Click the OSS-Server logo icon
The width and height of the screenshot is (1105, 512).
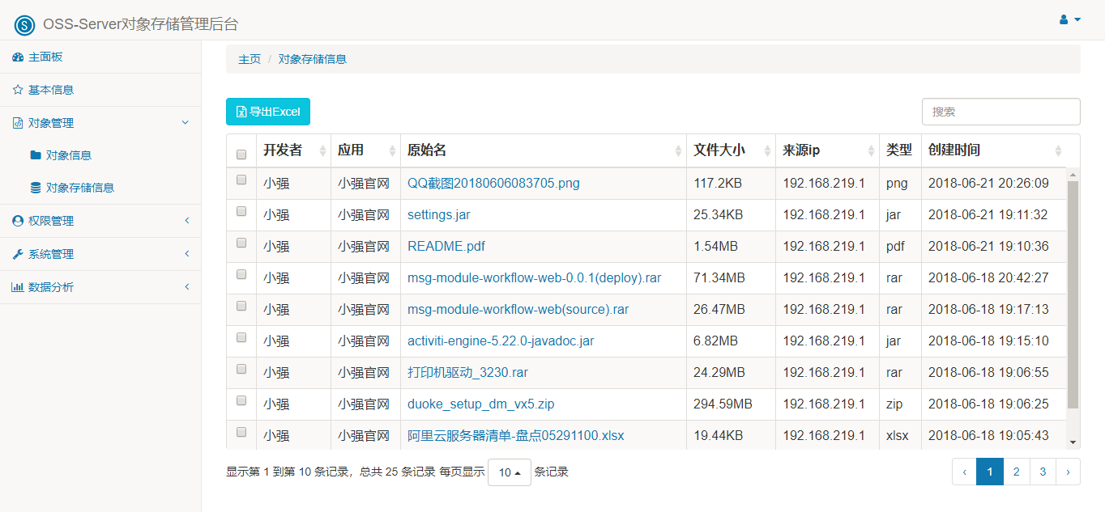point(25,25)
